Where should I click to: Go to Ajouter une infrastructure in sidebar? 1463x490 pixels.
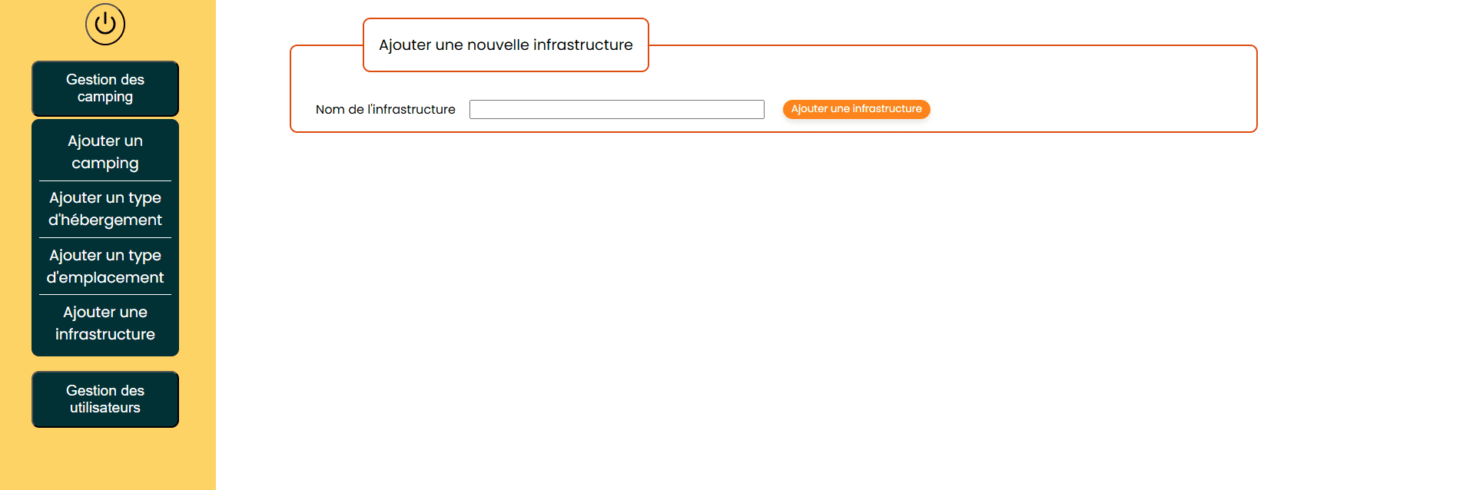[105, 323]
